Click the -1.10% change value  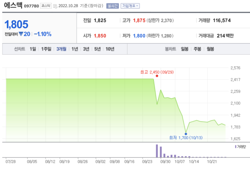tap(43, 34)
